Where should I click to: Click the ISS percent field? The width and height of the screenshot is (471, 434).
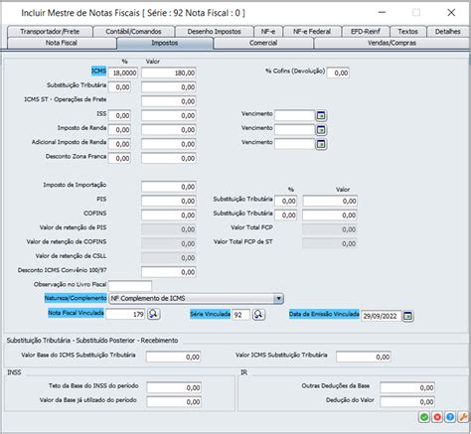119,115
